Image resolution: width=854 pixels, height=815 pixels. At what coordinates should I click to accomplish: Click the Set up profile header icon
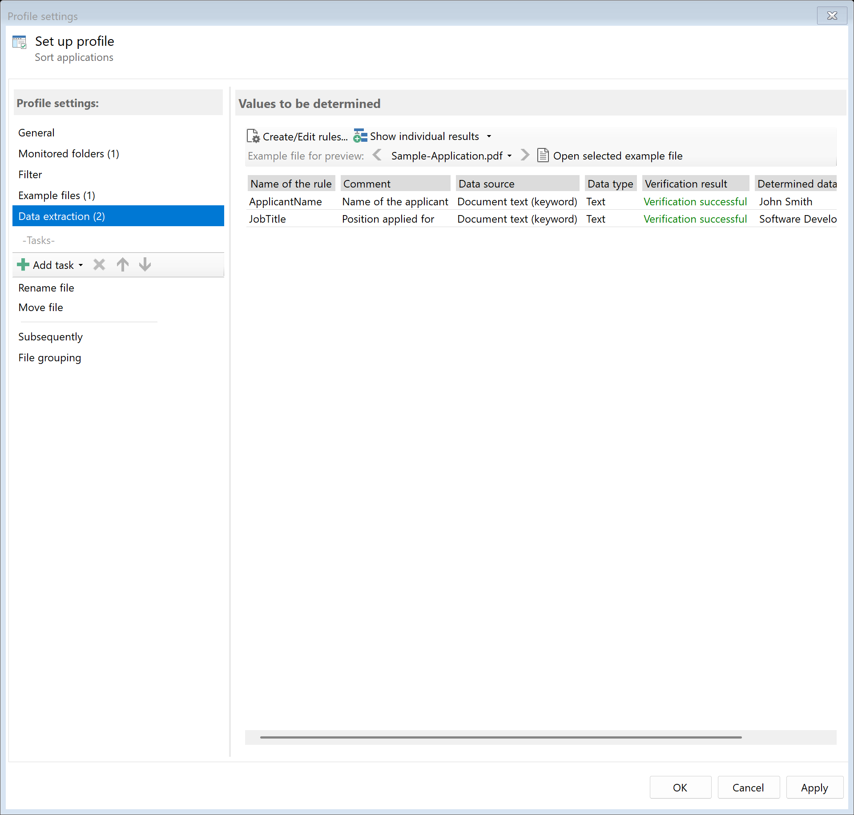[20, 41]
